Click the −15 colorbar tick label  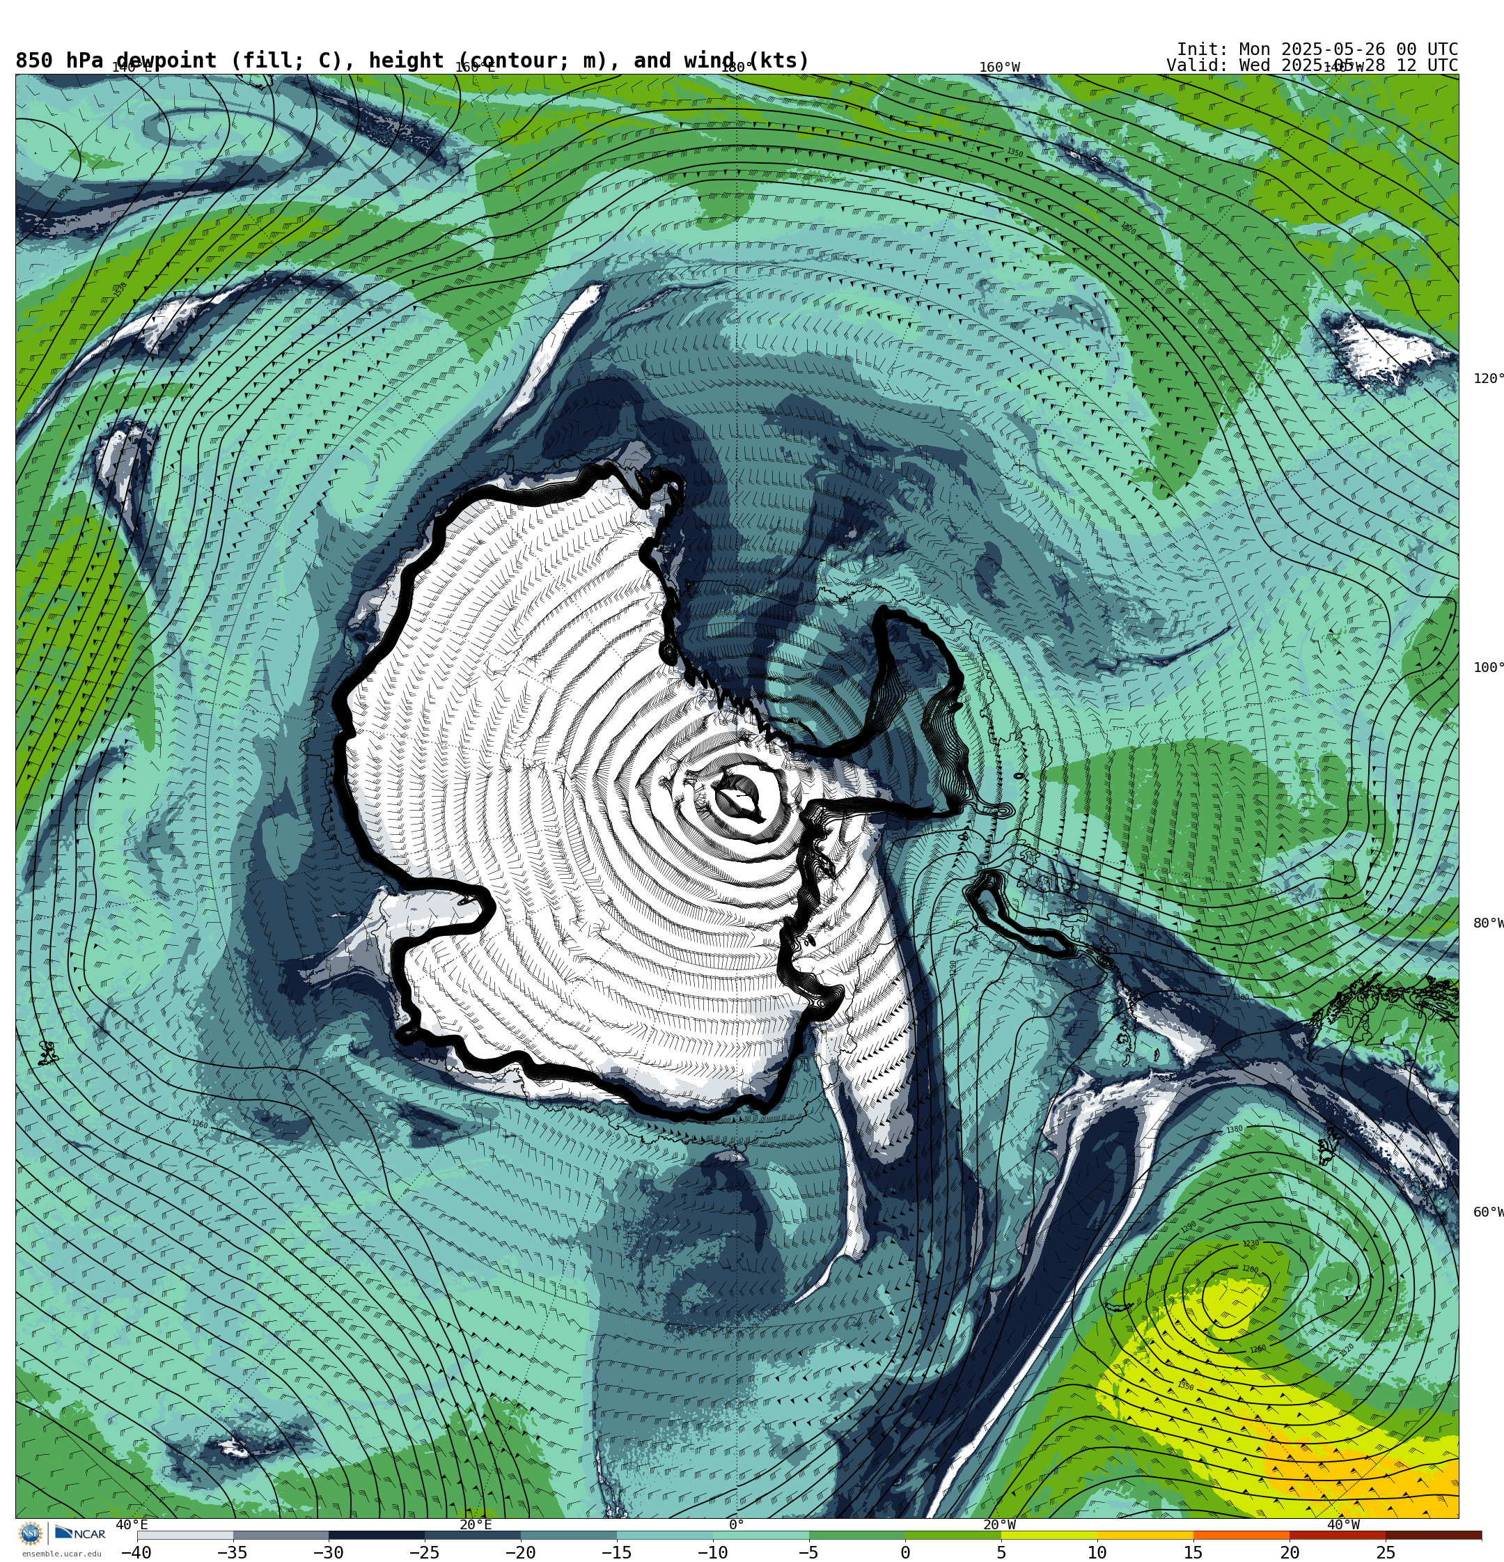point(616,1552)
